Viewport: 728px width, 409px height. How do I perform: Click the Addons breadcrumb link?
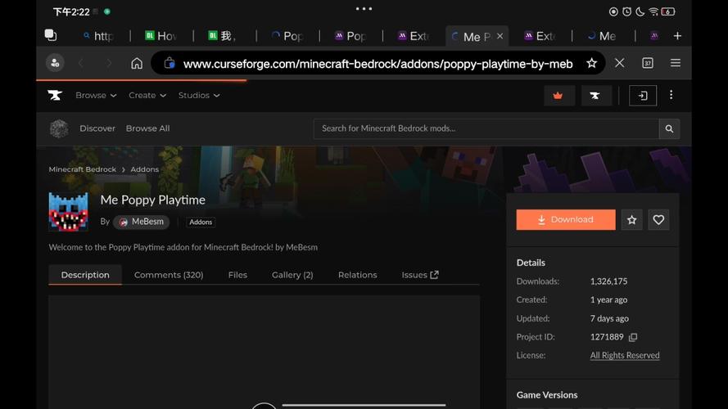click(144, 169)
